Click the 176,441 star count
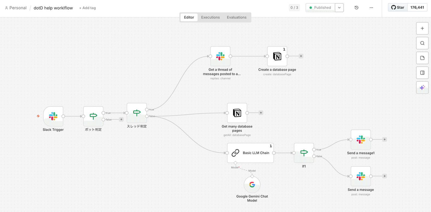431x212 pixels. pyautogui.click(x=417, y=7)
